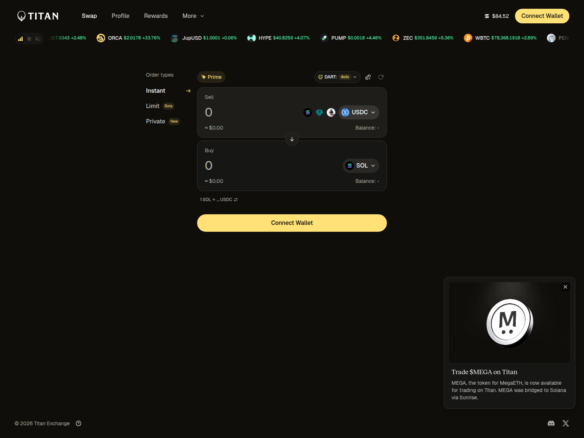Image resolution: width=584 pixels, height=438 pixels.
Task: Expand the More menu
Action: (193, 16)
